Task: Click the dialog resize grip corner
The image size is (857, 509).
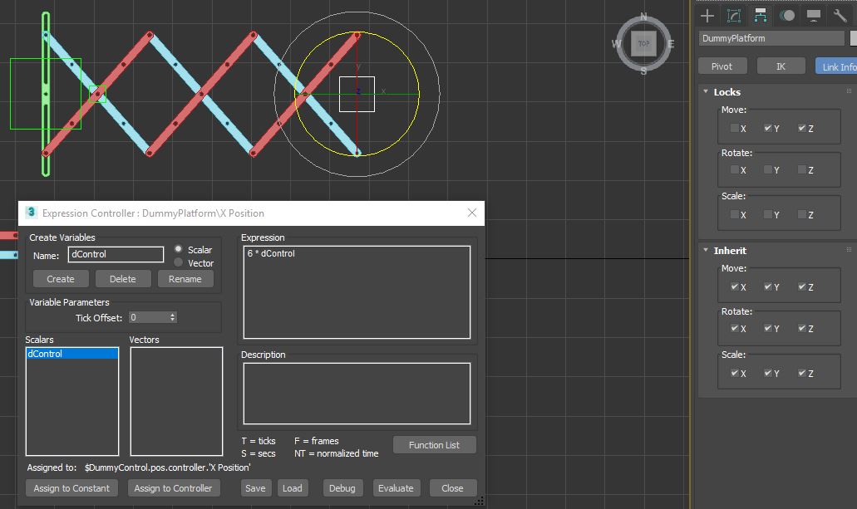Action: coord(479,501)
